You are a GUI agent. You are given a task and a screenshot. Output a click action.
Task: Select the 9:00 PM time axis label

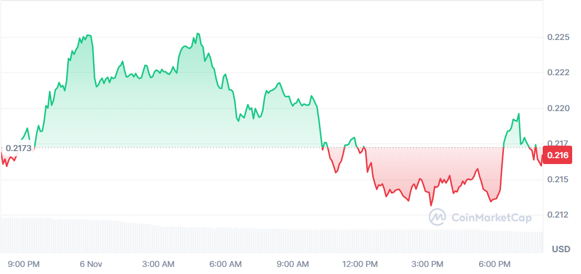point(25,263)
